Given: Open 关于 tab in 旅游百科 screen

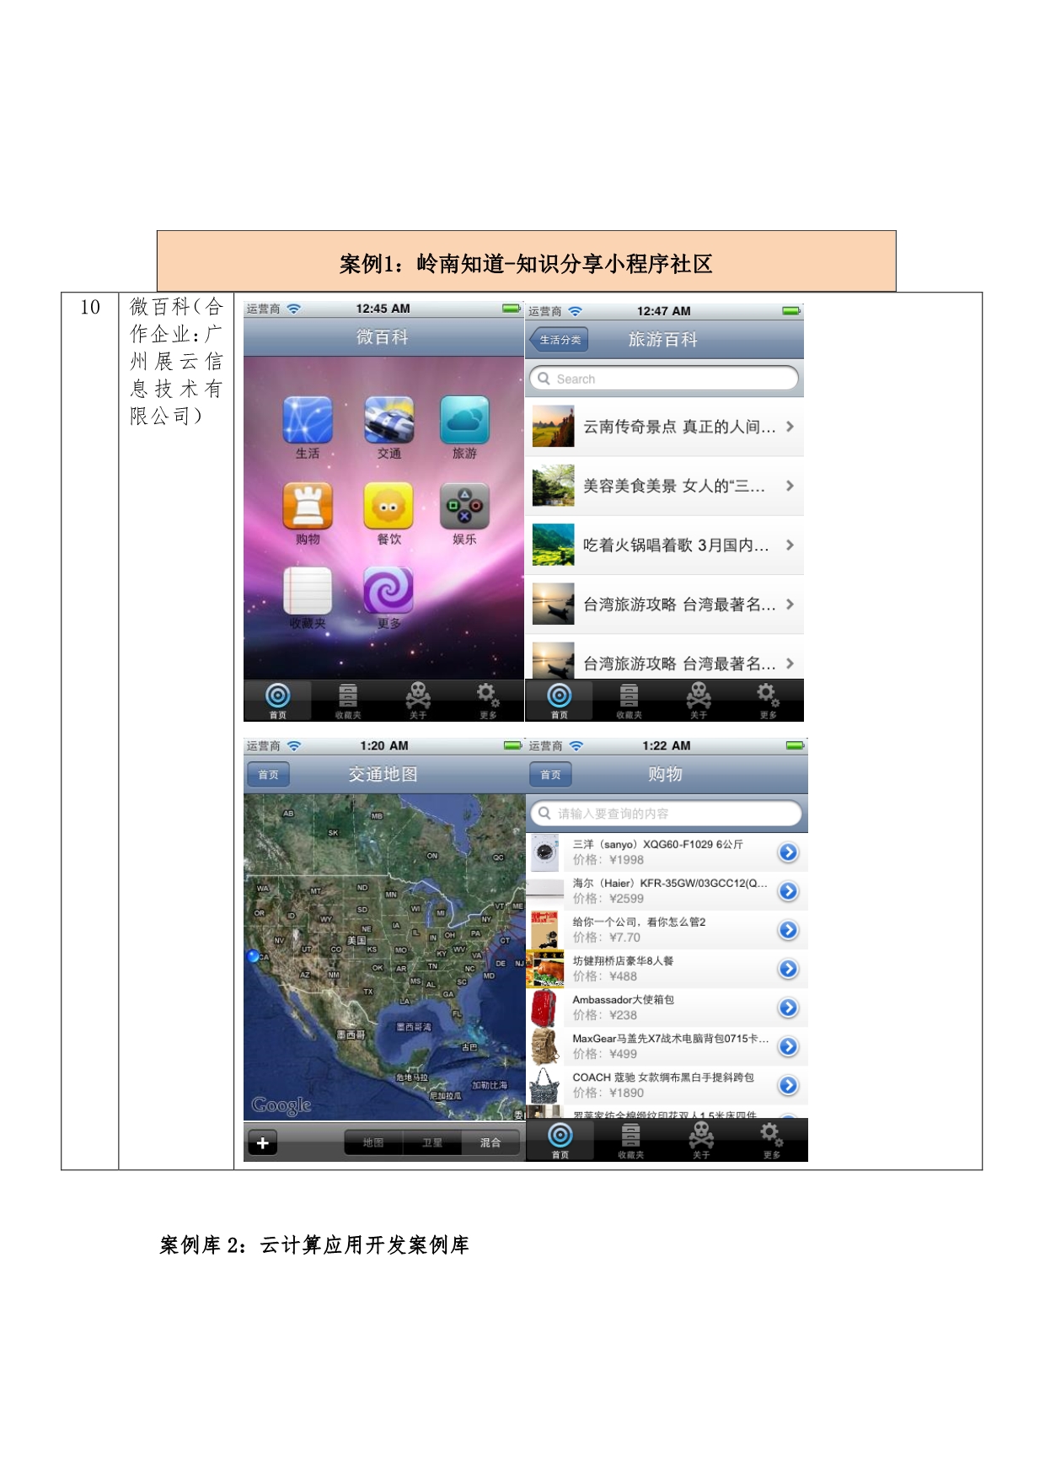Looking at the screenshot, I should click(x=699, y=700).
